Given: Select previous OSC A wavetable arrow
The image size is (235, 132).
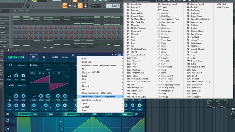Looking at the screenshot, I should [x=65, y=70].
